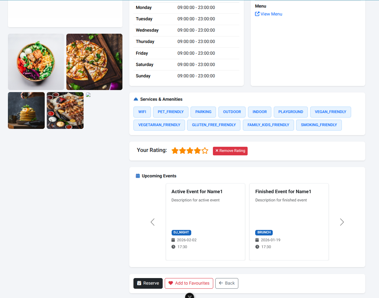Add restaurant to favourites
This screenshot has height=298, width=379.
[x=189, y=283]
